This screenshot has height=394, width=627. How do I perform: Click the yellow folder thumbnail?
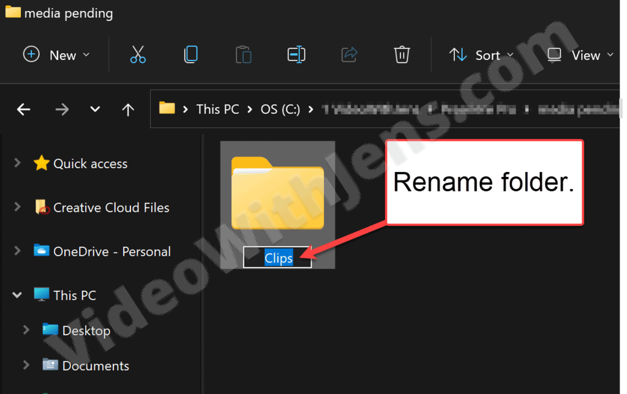pos(277,193)
